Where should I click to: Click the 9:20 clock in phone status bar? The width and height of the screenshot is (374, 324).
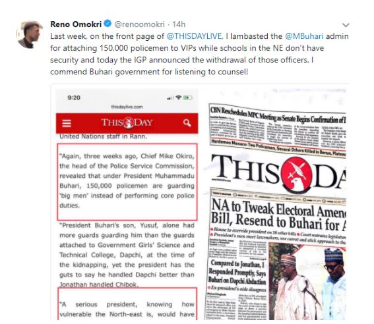point(74,97)
